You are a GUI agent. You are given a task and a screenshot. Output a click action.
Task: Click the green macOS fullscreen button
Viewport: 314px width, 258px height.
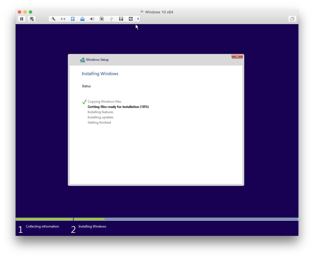pos(31,12)
